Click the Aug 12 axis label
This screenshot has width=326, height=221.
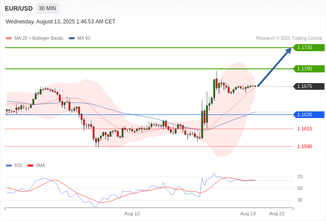[132, 214]
